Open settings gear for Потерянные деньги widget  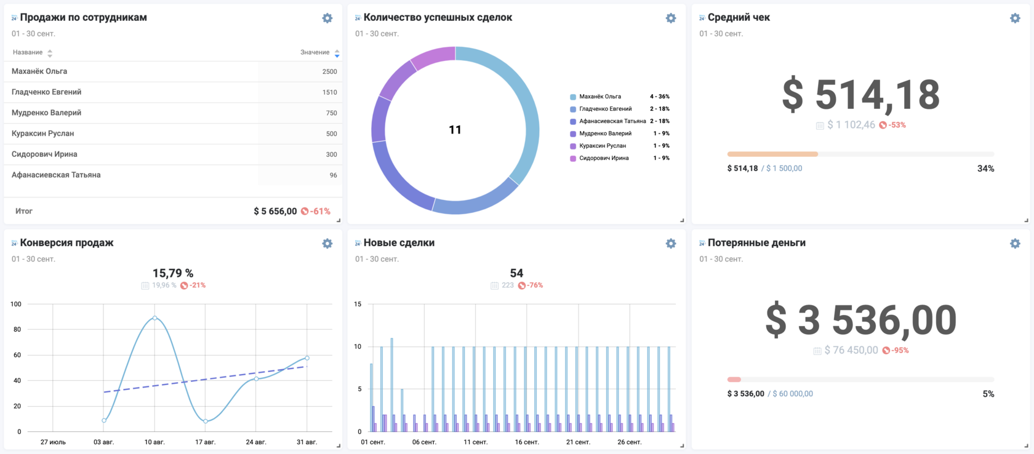1015,244
